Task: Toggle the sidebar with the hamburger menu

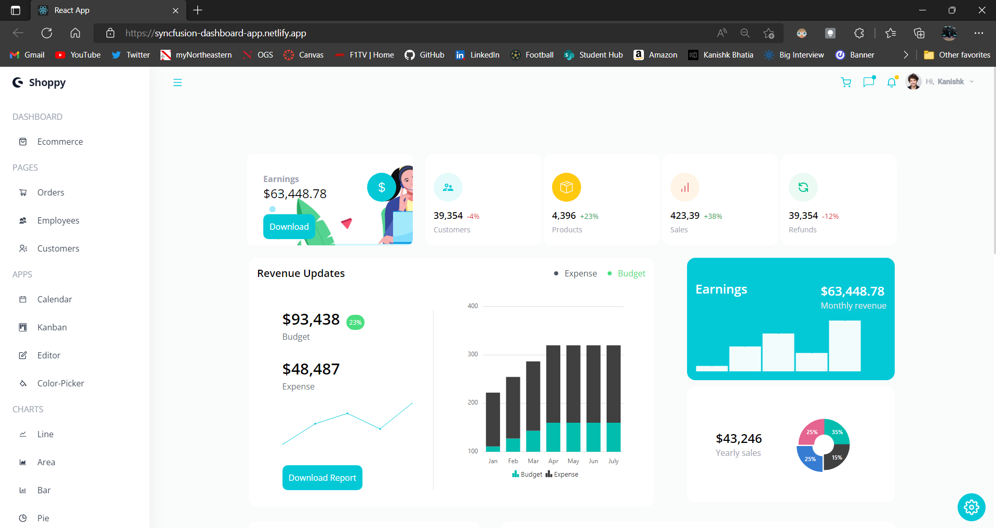Action: tap(178, 82)
